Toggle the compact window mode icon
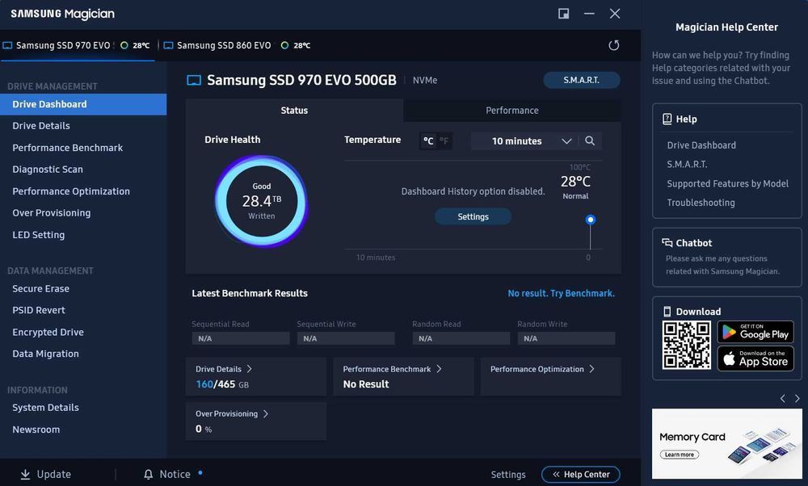Screen dimensions: 808x486 pyautogui.click(x=564, y=14)
